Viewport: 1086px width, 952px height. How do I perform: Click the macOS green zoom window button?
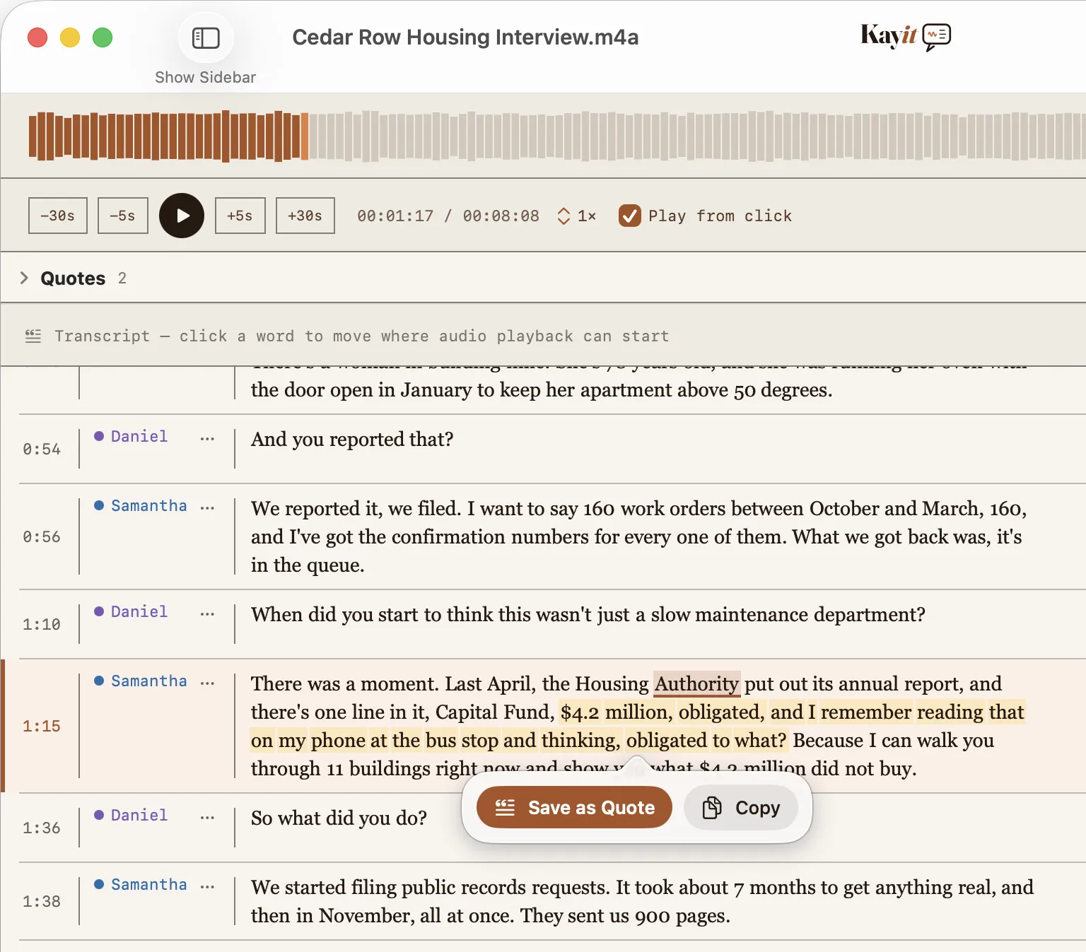pos(103,37)
